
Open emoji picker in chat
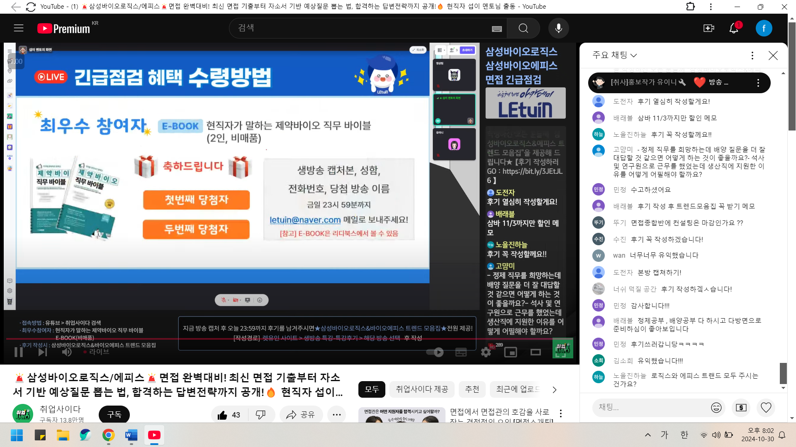tap(716, 408)
